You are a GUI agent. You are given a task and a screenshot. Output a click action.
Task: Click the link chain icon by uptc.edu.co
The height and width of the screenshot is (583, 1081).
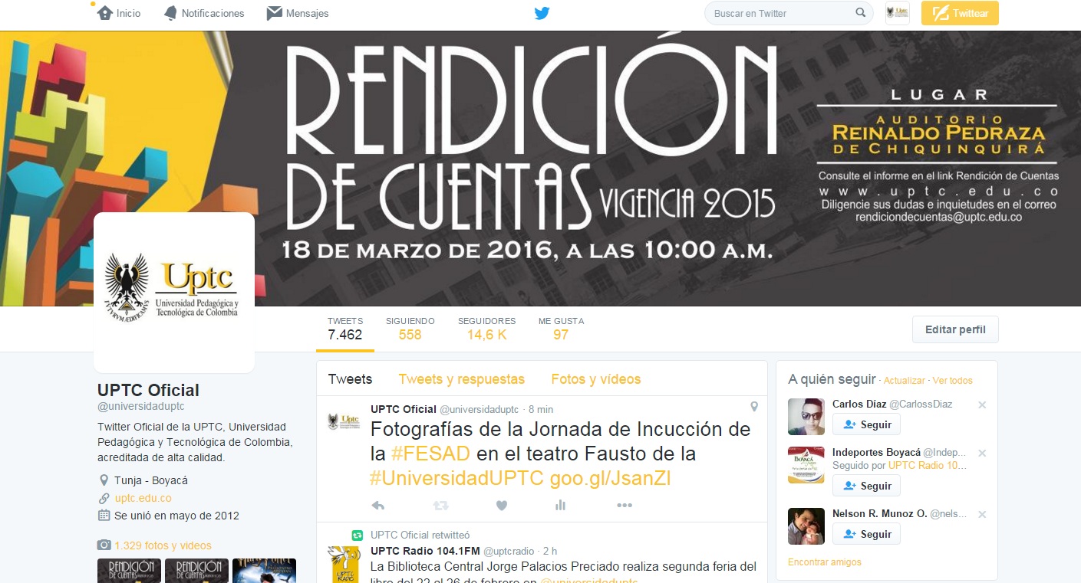(104, 498)
